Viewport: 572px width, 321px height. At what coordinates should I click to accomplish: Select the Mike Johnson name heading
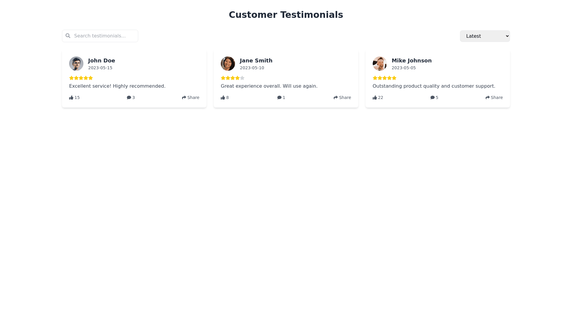tap(411, 61)
